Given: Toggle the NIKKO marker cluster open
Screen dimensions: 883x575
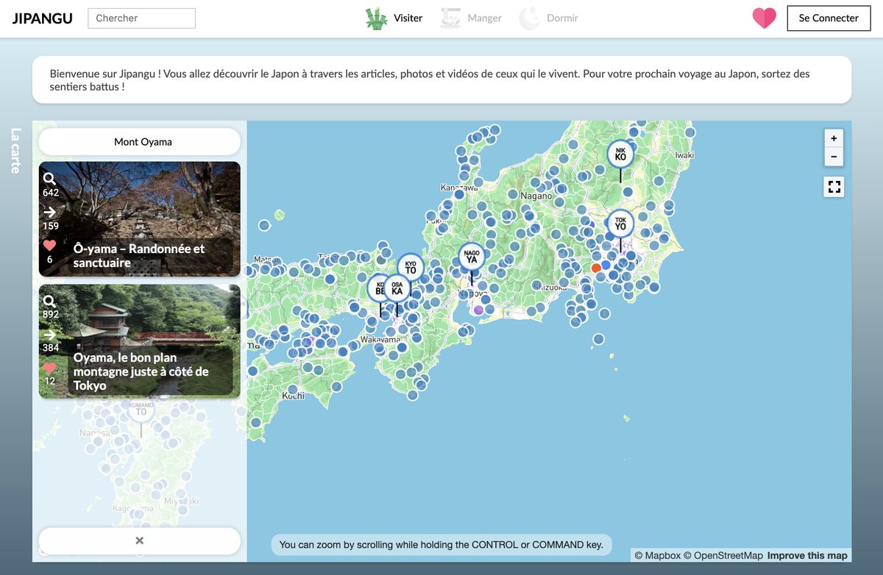Looking at the screenshot, I should (x=620, y=154).
